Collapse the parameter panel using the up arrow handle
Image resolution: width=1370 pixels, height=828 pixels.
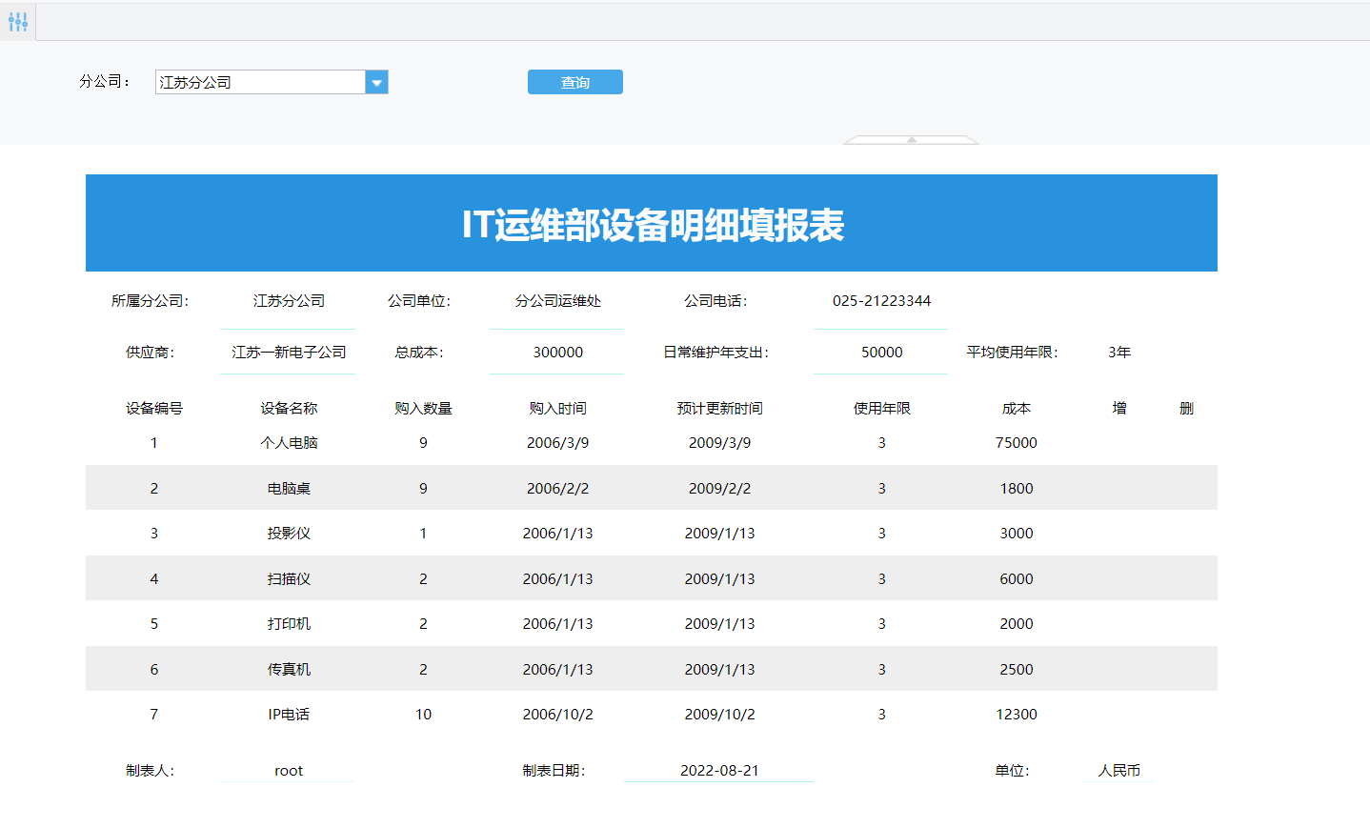point(911,140)
